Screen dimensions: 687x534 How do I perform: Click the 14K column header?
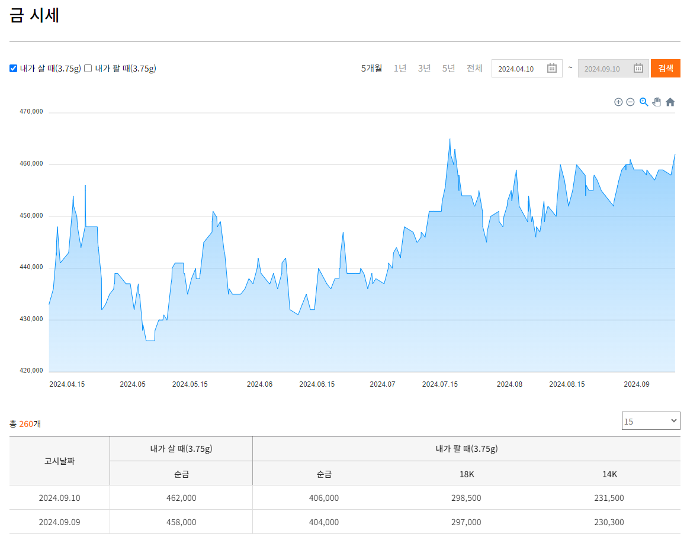609,474
